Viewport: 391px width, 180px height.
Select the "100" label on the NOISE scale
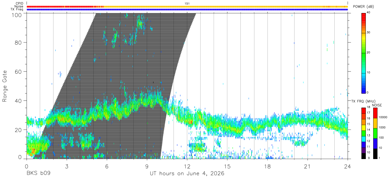[381, 137]
